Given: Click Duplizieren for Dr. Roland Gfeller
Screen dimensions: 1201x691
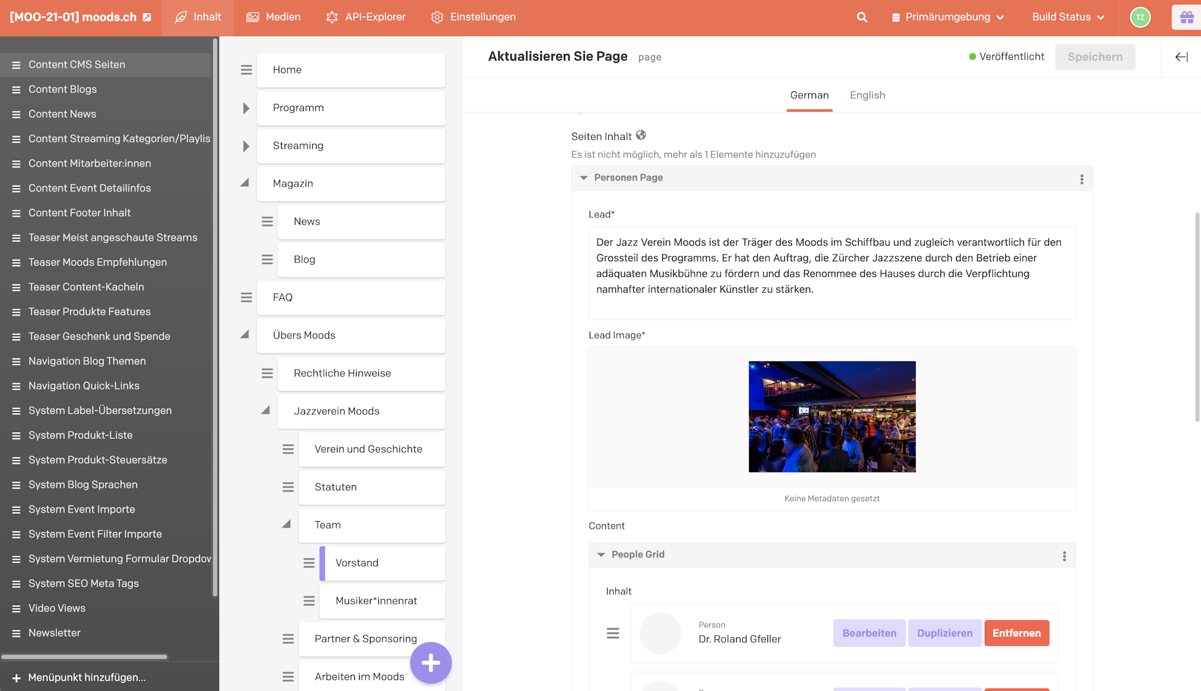Looking at the screenshot, I should point(945,633).
